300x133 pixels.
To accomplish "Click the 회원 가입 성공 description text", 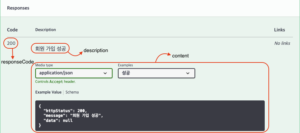I will click(x=50, y=49).
